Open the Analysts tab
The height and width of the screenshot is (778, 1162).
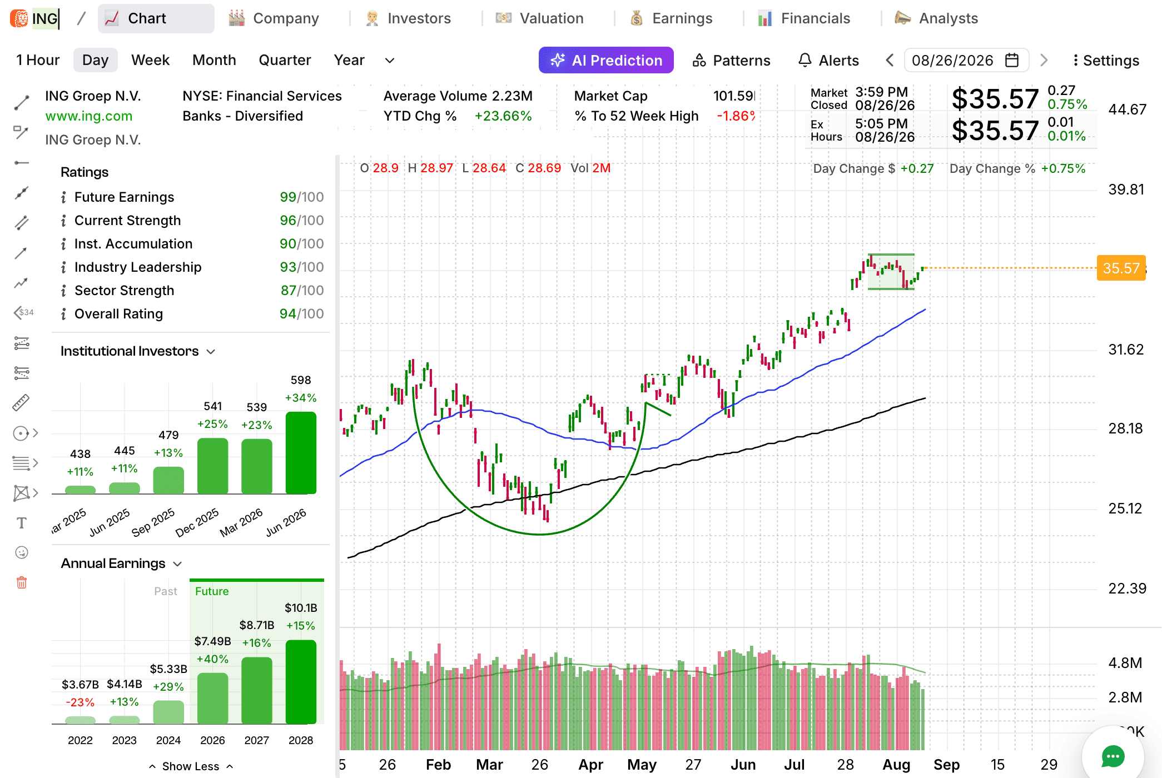pyautogui.click(x=936, y=18)
